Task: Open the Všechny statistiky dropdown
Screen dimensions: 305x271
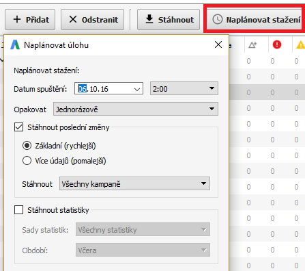Action: [143, 229]
